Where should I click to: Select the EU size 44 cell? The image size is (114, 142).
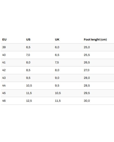pos(4,86)
